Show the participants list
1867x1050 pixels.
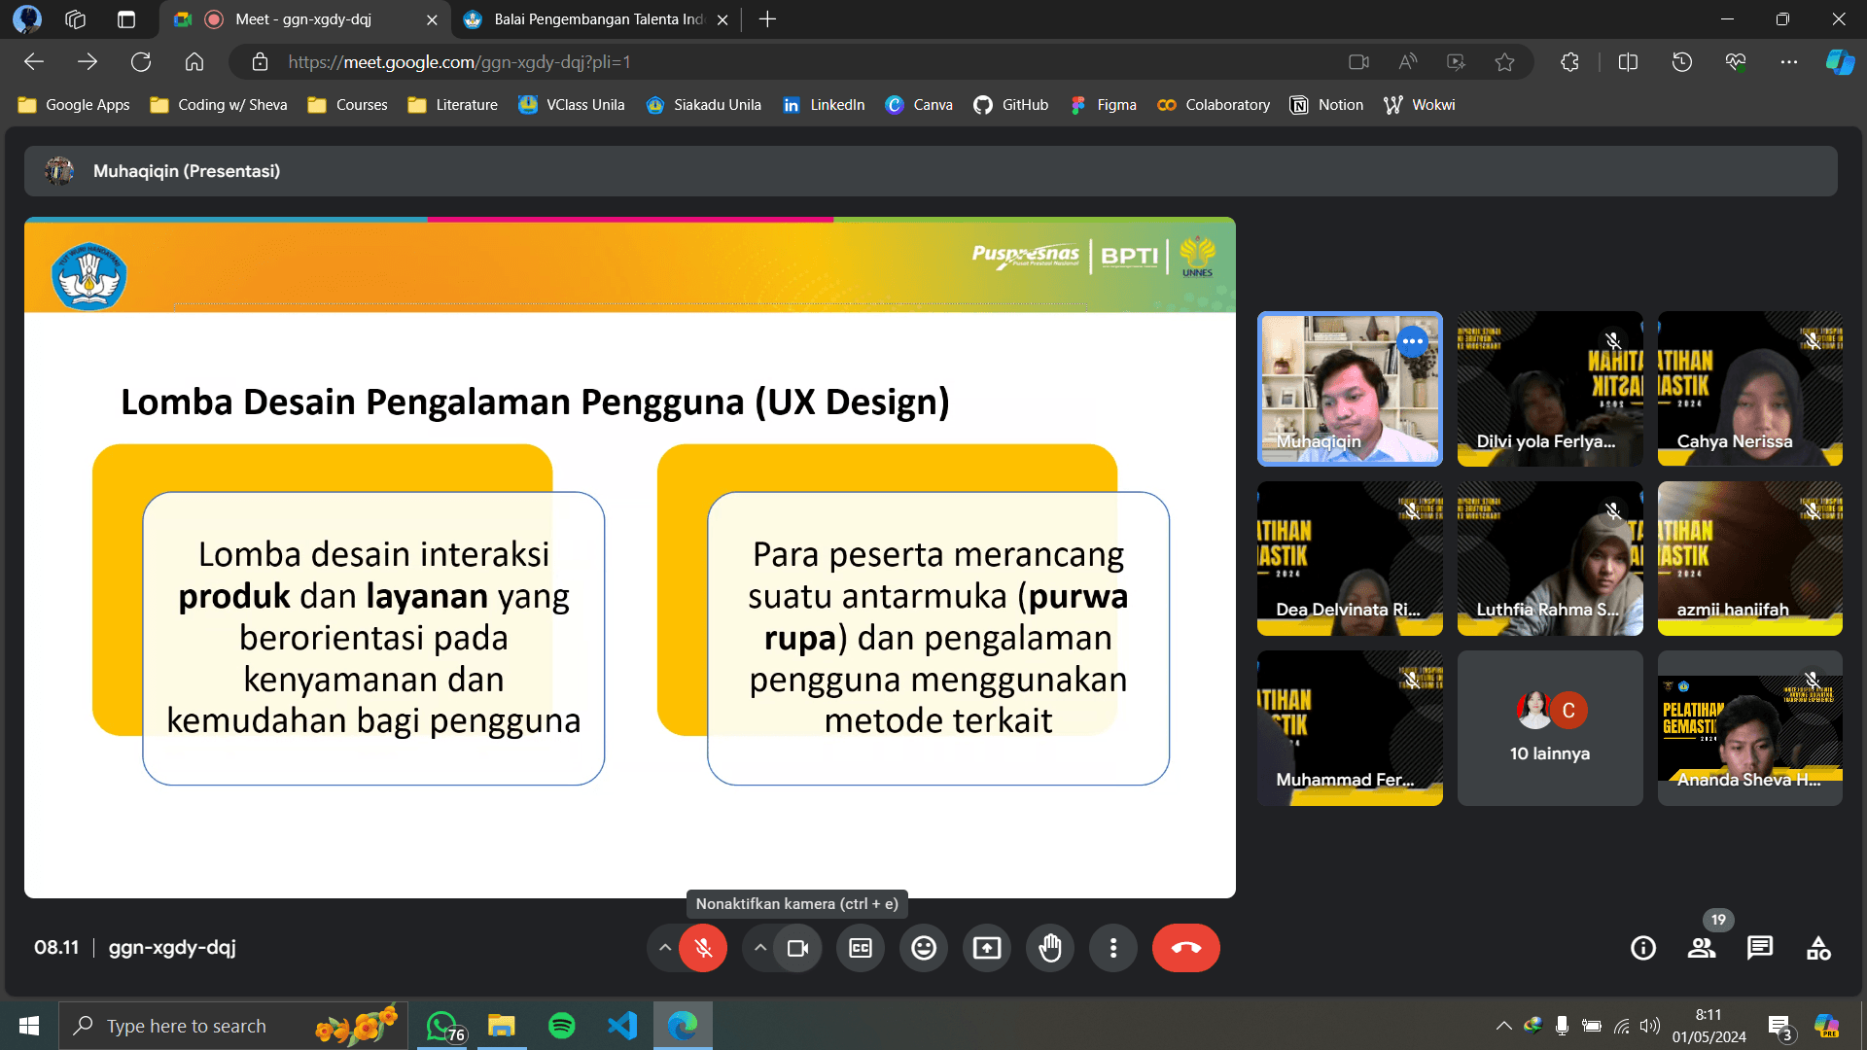(x=1702, y=948)
